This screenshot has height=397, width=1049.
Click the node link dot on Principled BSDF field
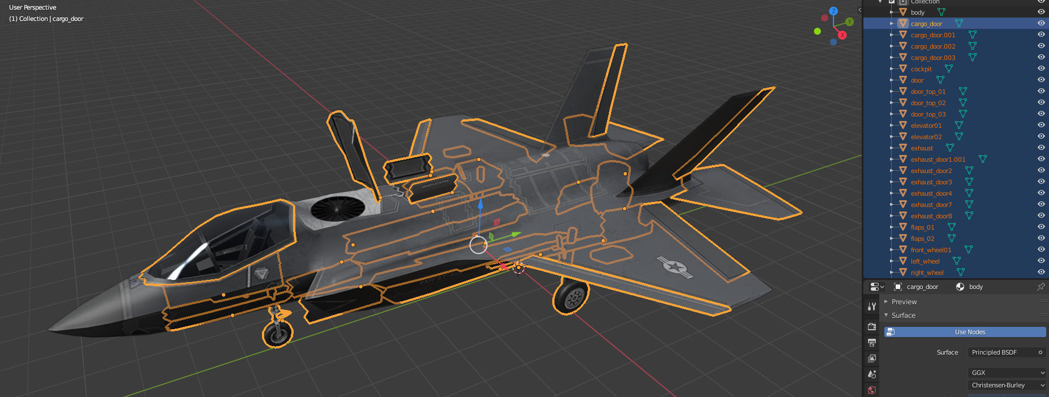click(x=1040, y=352)
